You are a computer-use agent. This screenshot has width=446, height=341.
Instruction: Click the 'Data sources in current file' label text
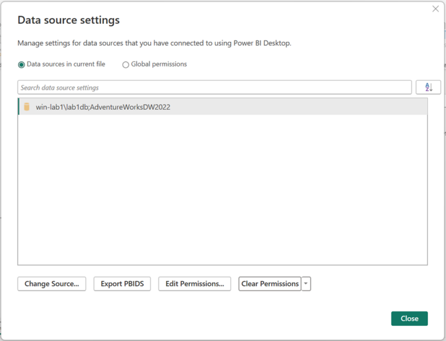[x=66, y=64]
